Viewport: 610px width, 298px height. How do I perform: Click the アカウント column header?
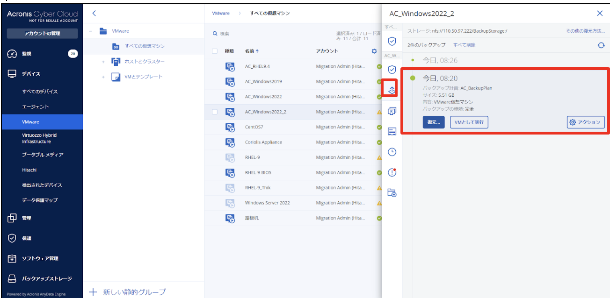tap(327, 51)
